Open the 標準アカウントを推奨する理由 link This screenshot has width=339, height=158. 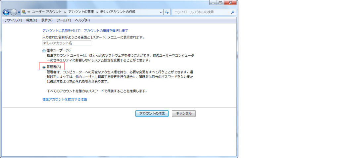[x=65, y=99]
